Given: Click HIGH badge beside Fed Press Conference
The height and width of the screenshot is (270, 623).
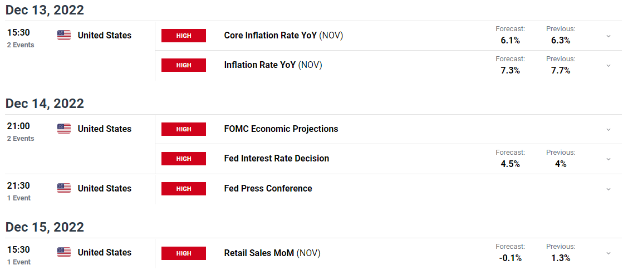Looking at the screenshot, I should pos(184,189).
